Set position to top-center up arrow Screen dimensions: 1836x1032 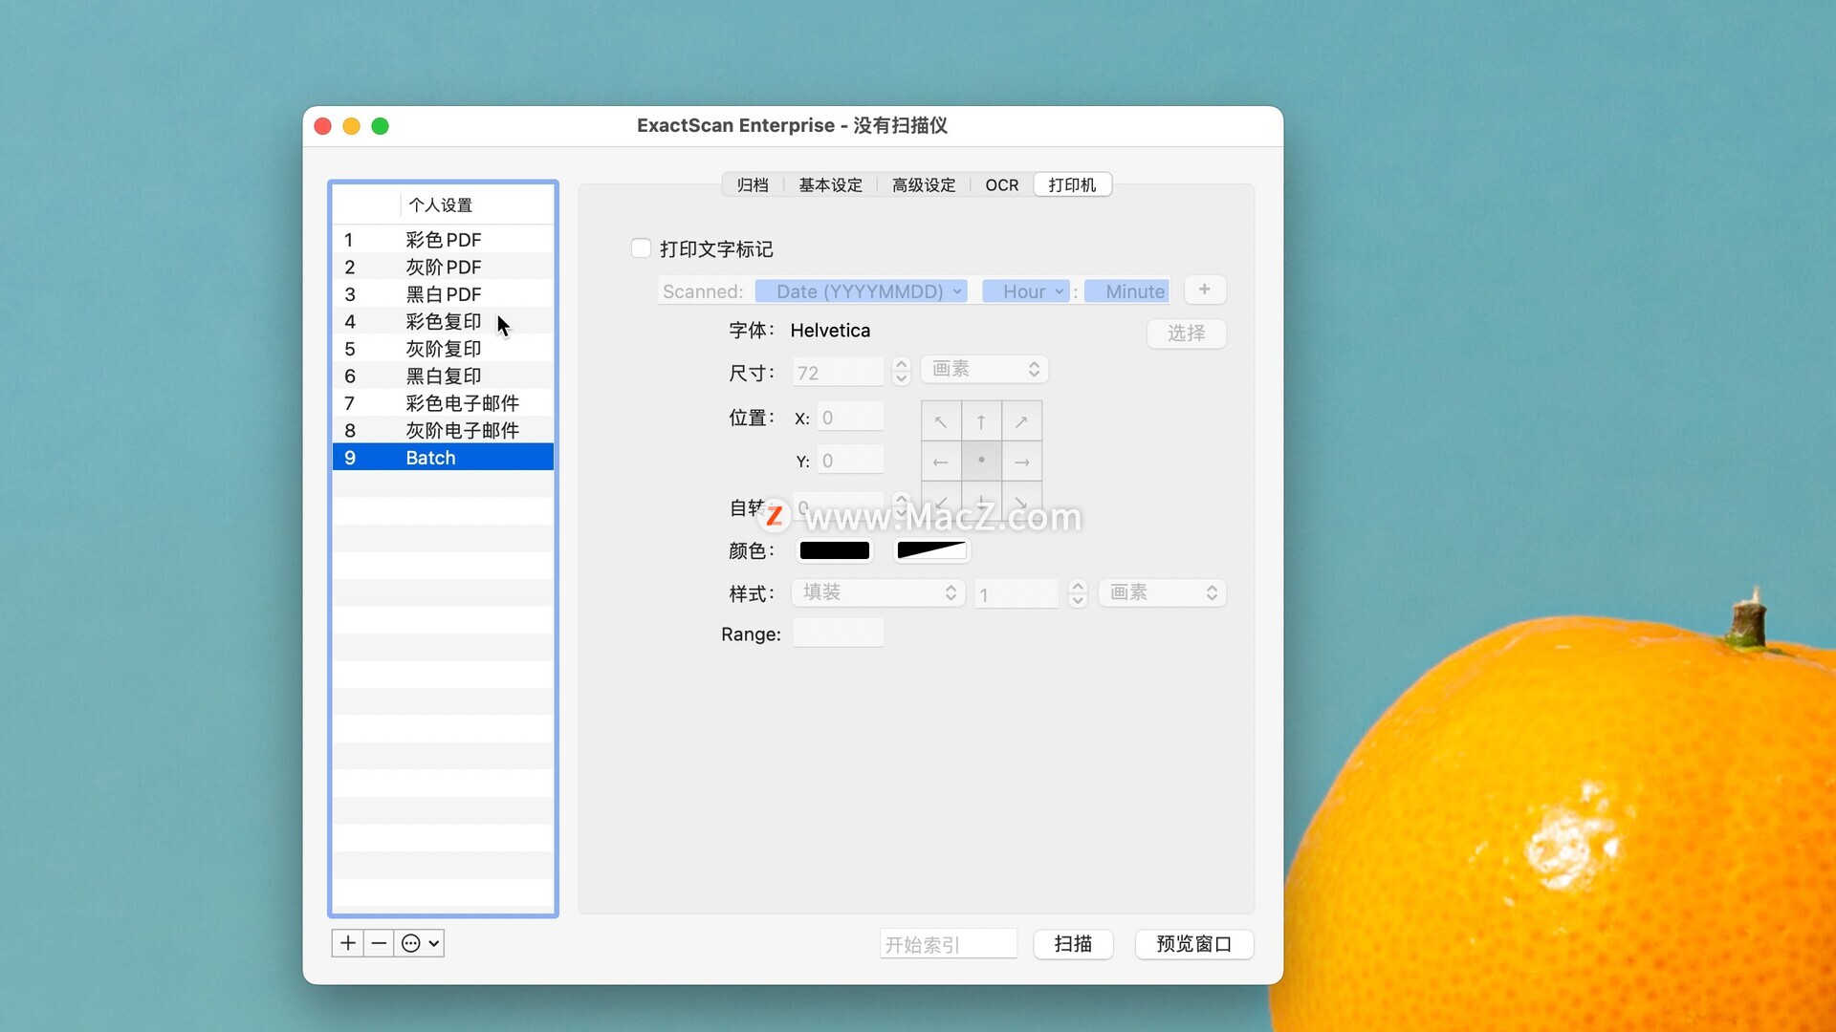[981, 421]
